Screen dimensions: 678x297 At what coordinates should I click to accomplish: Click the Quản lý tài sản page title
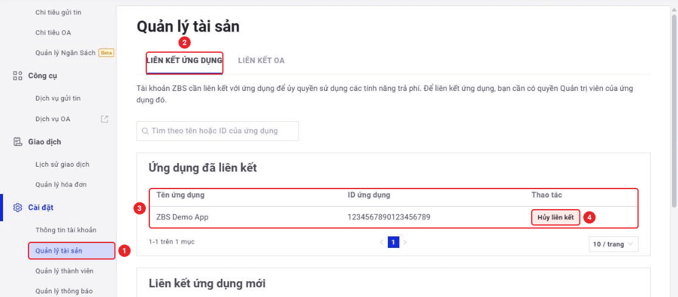point(188,27)
